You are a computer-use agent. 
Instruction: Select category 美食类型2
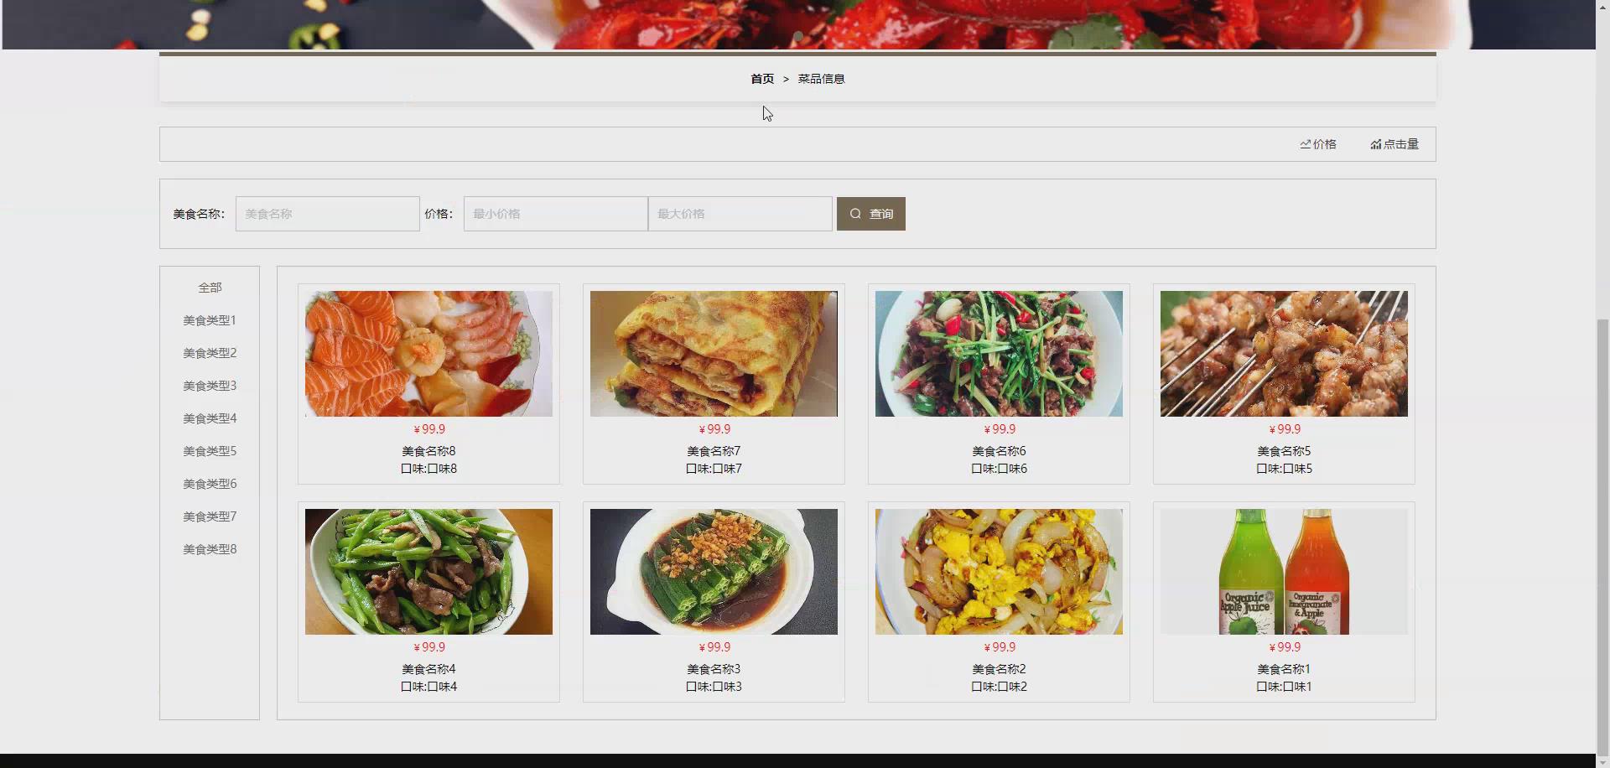coord(210,353)
